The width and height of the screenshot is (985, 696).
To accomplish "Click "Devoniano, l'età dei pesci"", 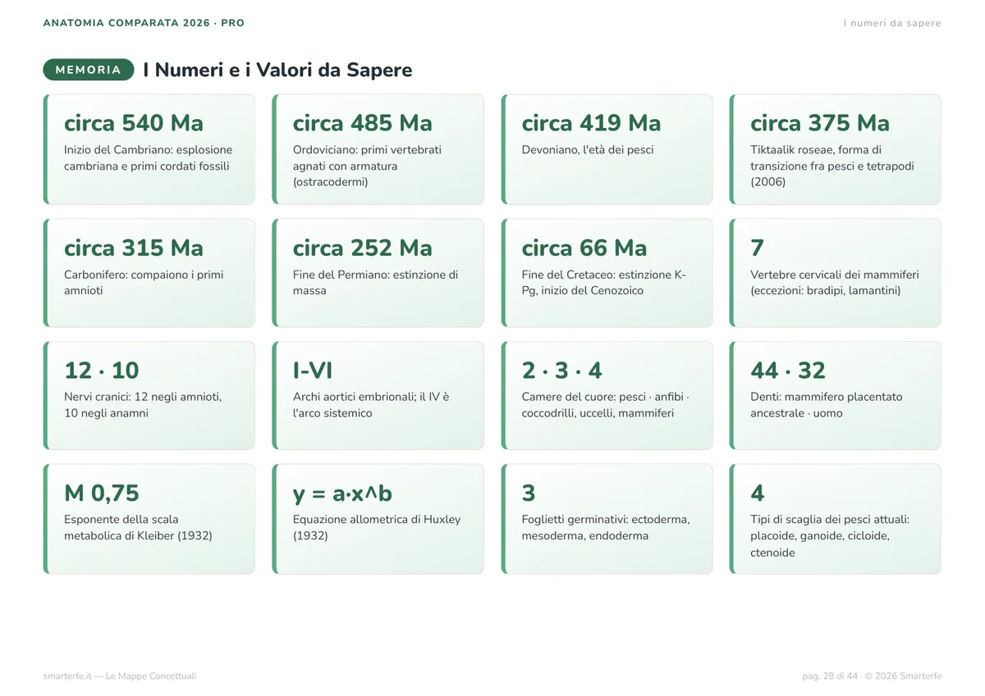I will click(x=588, y=150).
